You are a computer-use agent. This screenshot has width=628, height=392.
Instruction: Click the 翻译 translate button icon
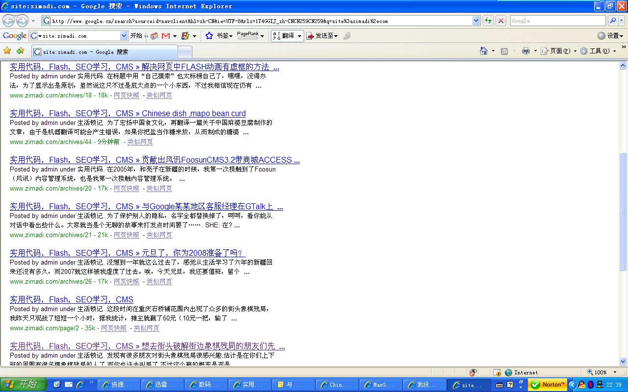[x=283, y=36]
